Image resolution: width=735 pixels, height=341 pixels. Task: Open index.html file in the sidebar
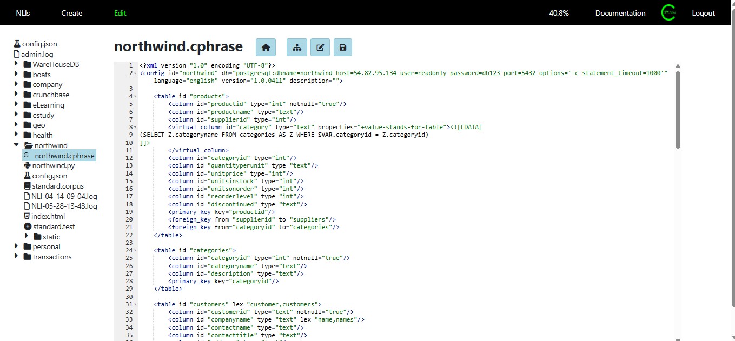point(48,216)
